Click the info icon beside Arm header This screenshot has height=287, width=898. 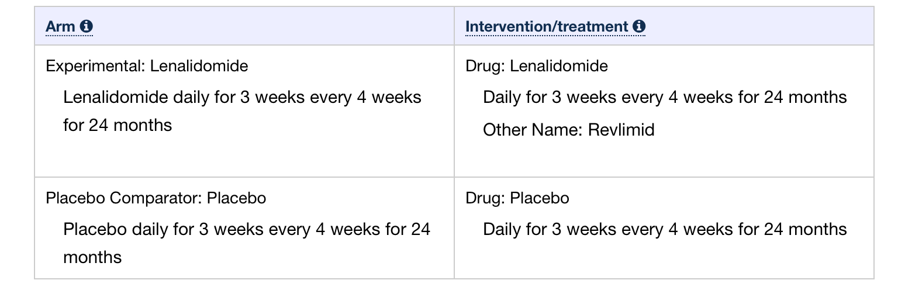87,26
